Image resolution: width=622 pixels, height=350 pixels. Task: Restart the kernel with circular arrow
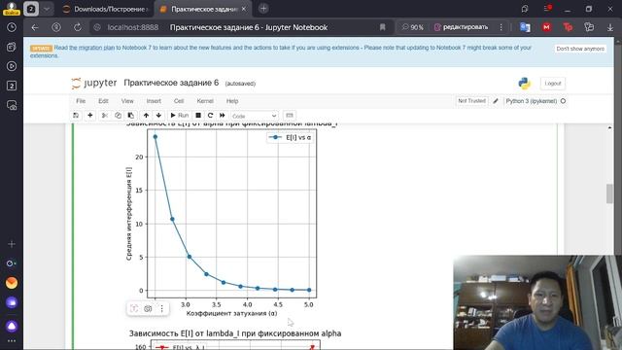click(x=210, y=116)
